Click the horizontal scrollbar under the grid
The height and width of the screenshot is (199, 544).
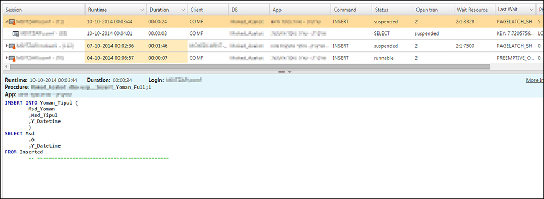pyautogui.click(x=250, y=66)
